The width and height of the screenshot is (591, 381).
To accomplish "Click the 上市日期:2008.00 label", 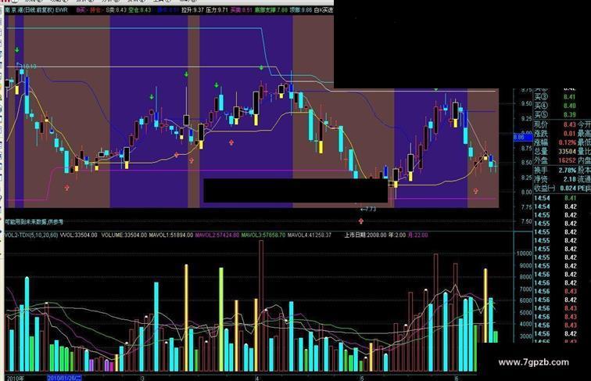I will [x=365, y=235].
